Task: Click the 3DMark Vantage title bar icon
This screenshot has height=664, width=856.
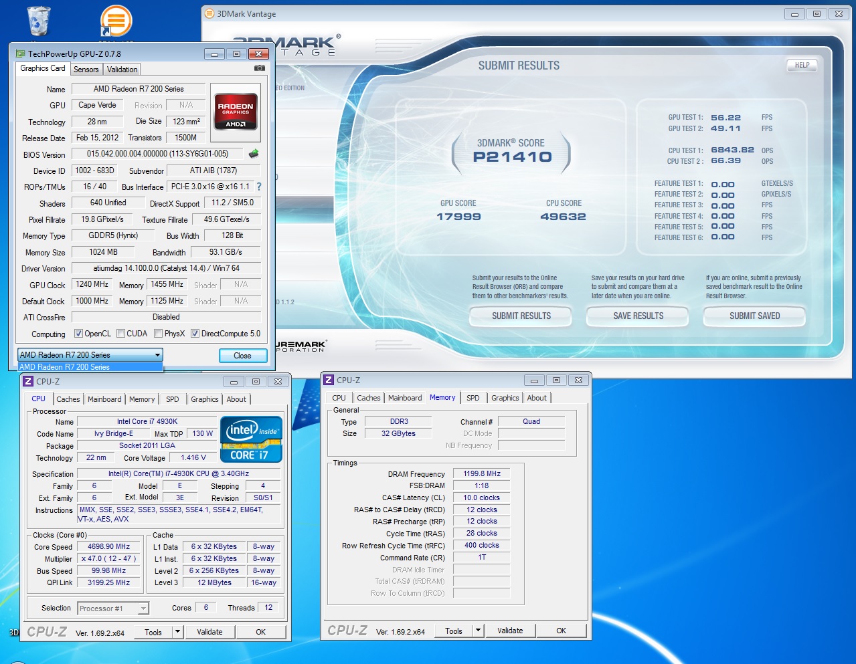Action: click(209, 13)
